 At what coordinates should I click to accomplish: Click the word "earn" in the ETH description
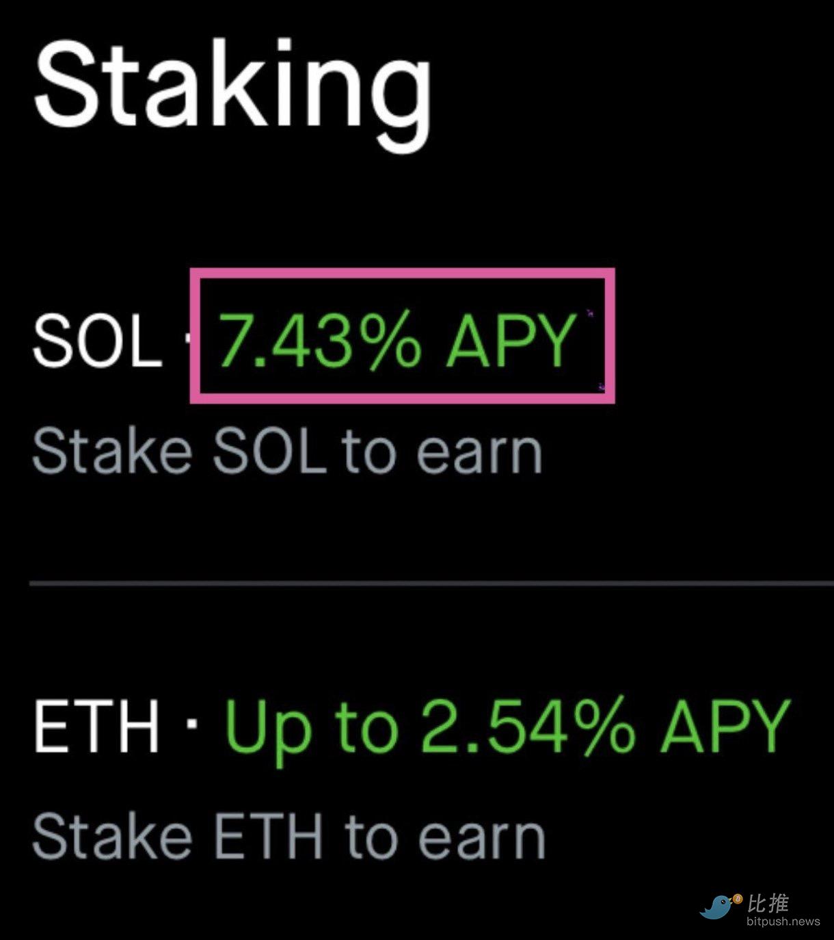click(x=481, y=835)
